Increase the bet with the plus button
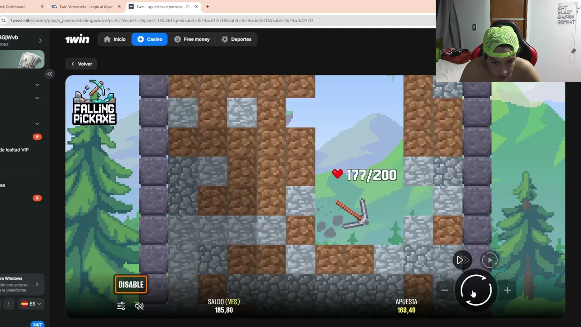Viewport: 581px width, 327px height. (x=507, y=290)
